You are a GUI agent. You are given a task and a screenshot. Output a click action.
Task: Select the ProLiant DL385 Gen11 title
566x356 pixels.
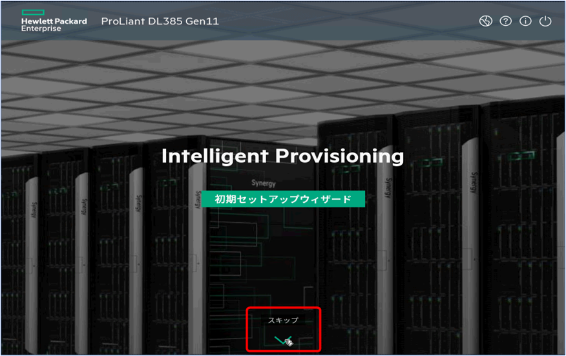[x=160, y=21]
